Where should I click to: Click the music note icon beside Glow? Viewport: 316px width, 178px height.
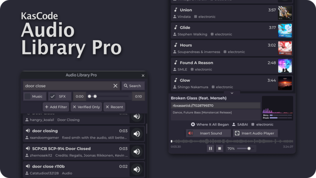(176, 80)
